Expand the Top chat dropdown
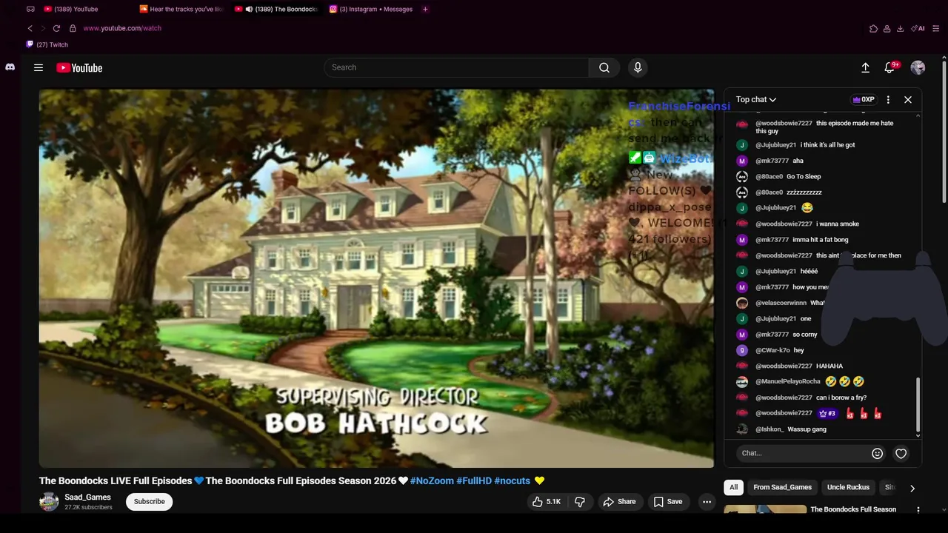 coord(756,99)
